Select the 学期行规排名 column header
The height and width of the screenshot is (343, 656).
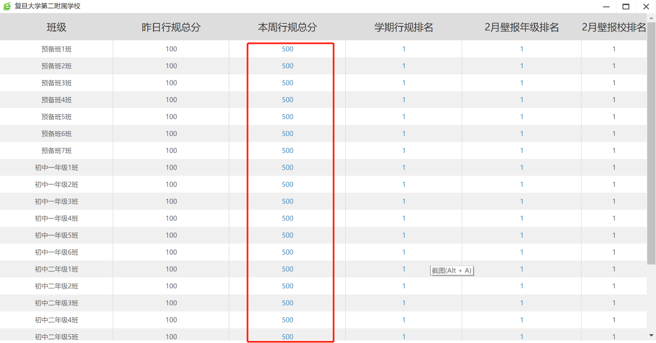(x=404, y=28)
